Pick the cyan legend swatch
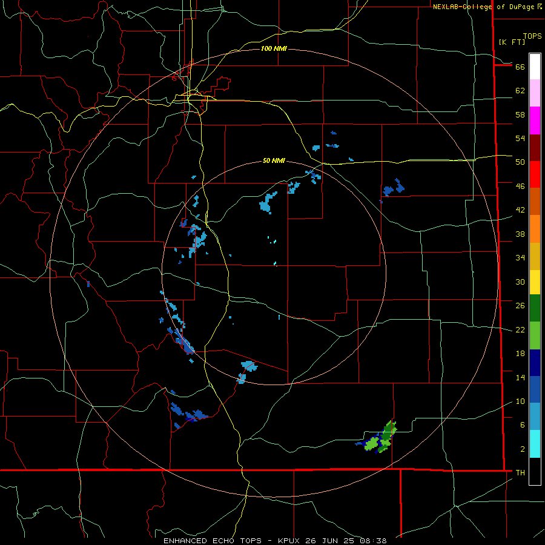The width and height of the screenshot is (545, 545). tap(535, 444)
